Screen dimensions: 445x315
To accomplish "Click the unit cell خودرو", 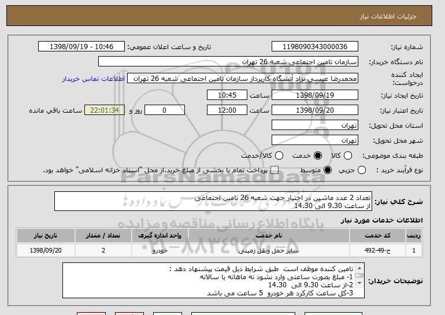I will click(160, 250).
